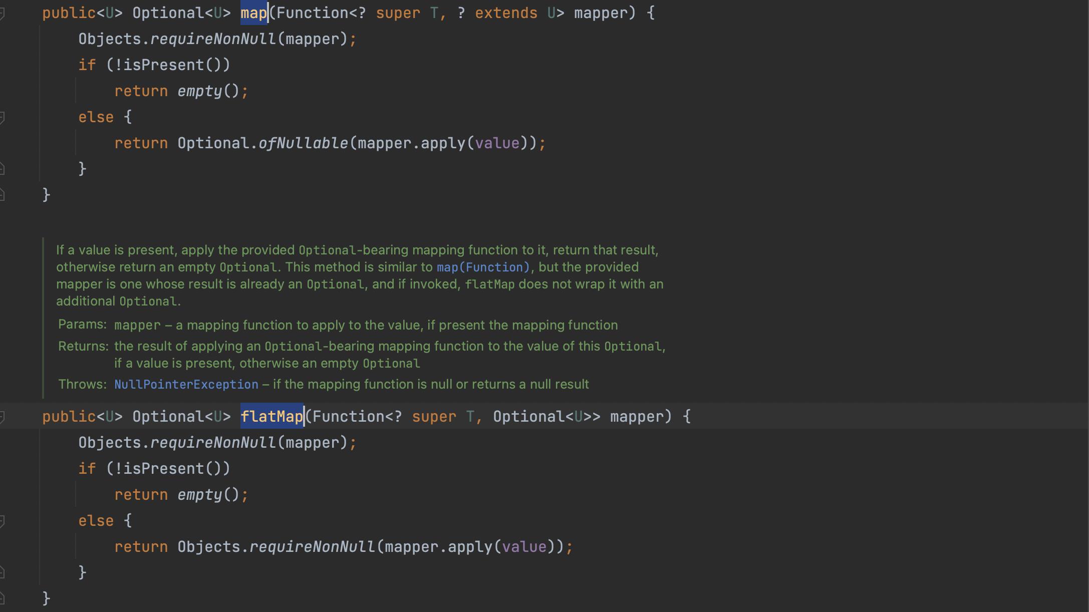Click 'Objects.requireNonNull(mapper)' in map method
1089x612 pixels.
pos(213,39)
